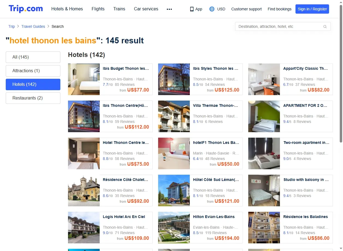Viewport: 343px width, 251px height.
Task: Click the US$50.00 price
Action: [228, 164]
